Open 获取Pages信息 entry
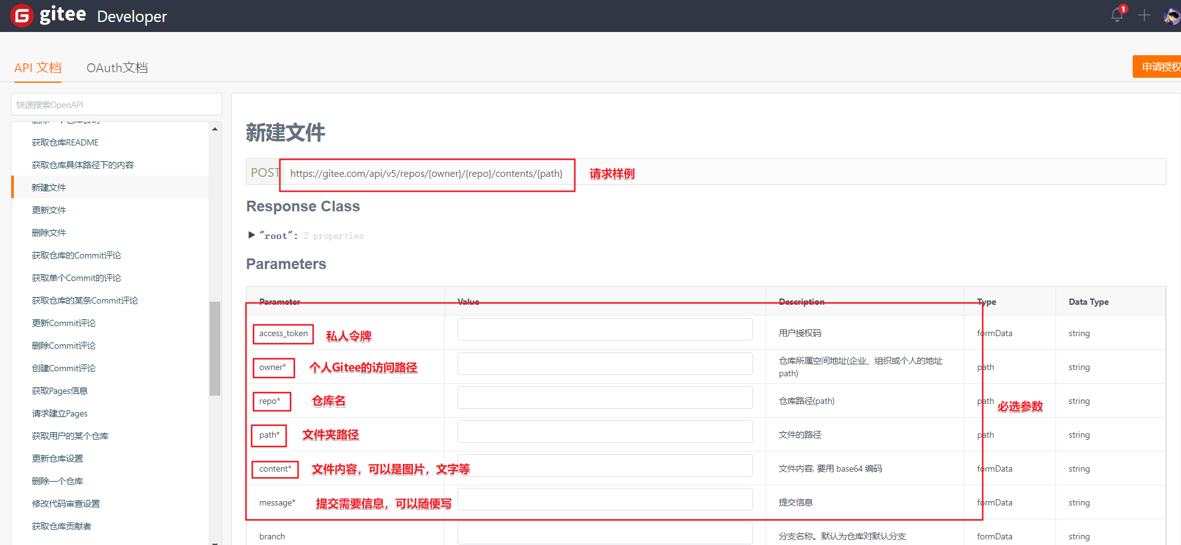Viewport: 1181px width, 545px height. point(60,391)
